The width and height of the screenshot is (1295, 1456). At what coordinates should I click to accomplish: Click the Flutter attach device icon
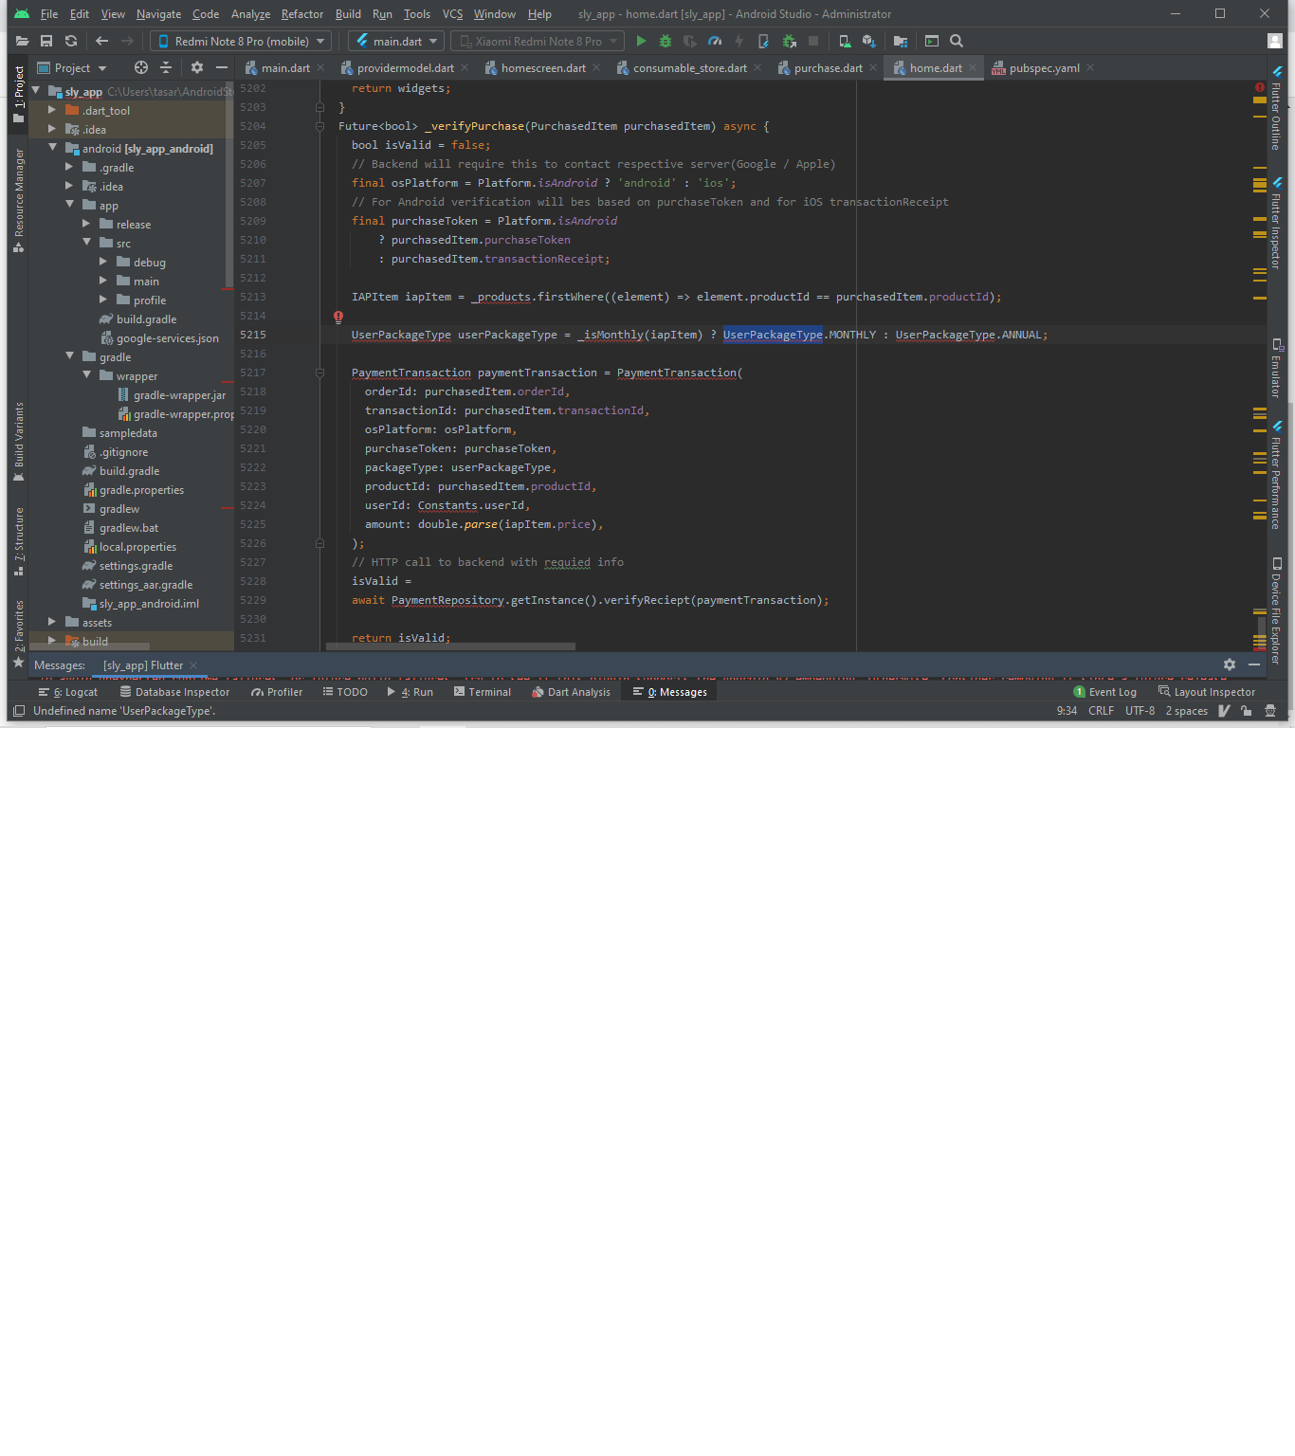764,41
